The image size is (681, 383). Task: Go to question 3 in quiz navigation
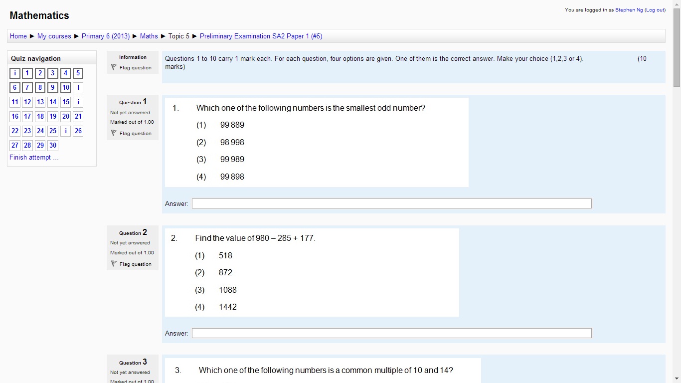coord(53,73)
